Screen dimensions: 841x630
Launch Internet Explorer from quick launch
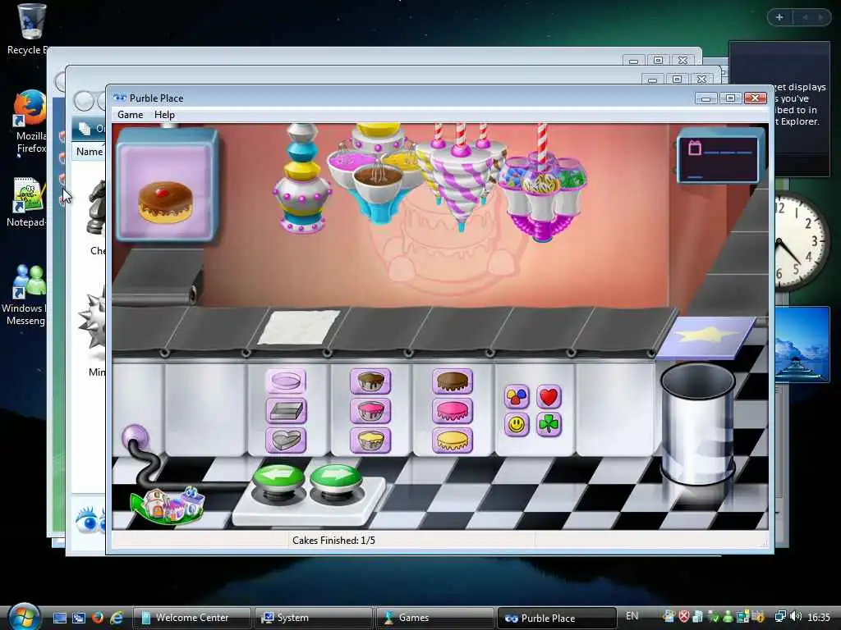pos(117,618)
